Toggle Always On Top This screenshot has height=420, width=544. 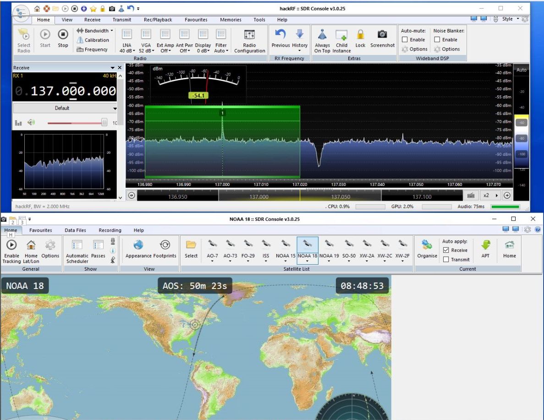322,35
